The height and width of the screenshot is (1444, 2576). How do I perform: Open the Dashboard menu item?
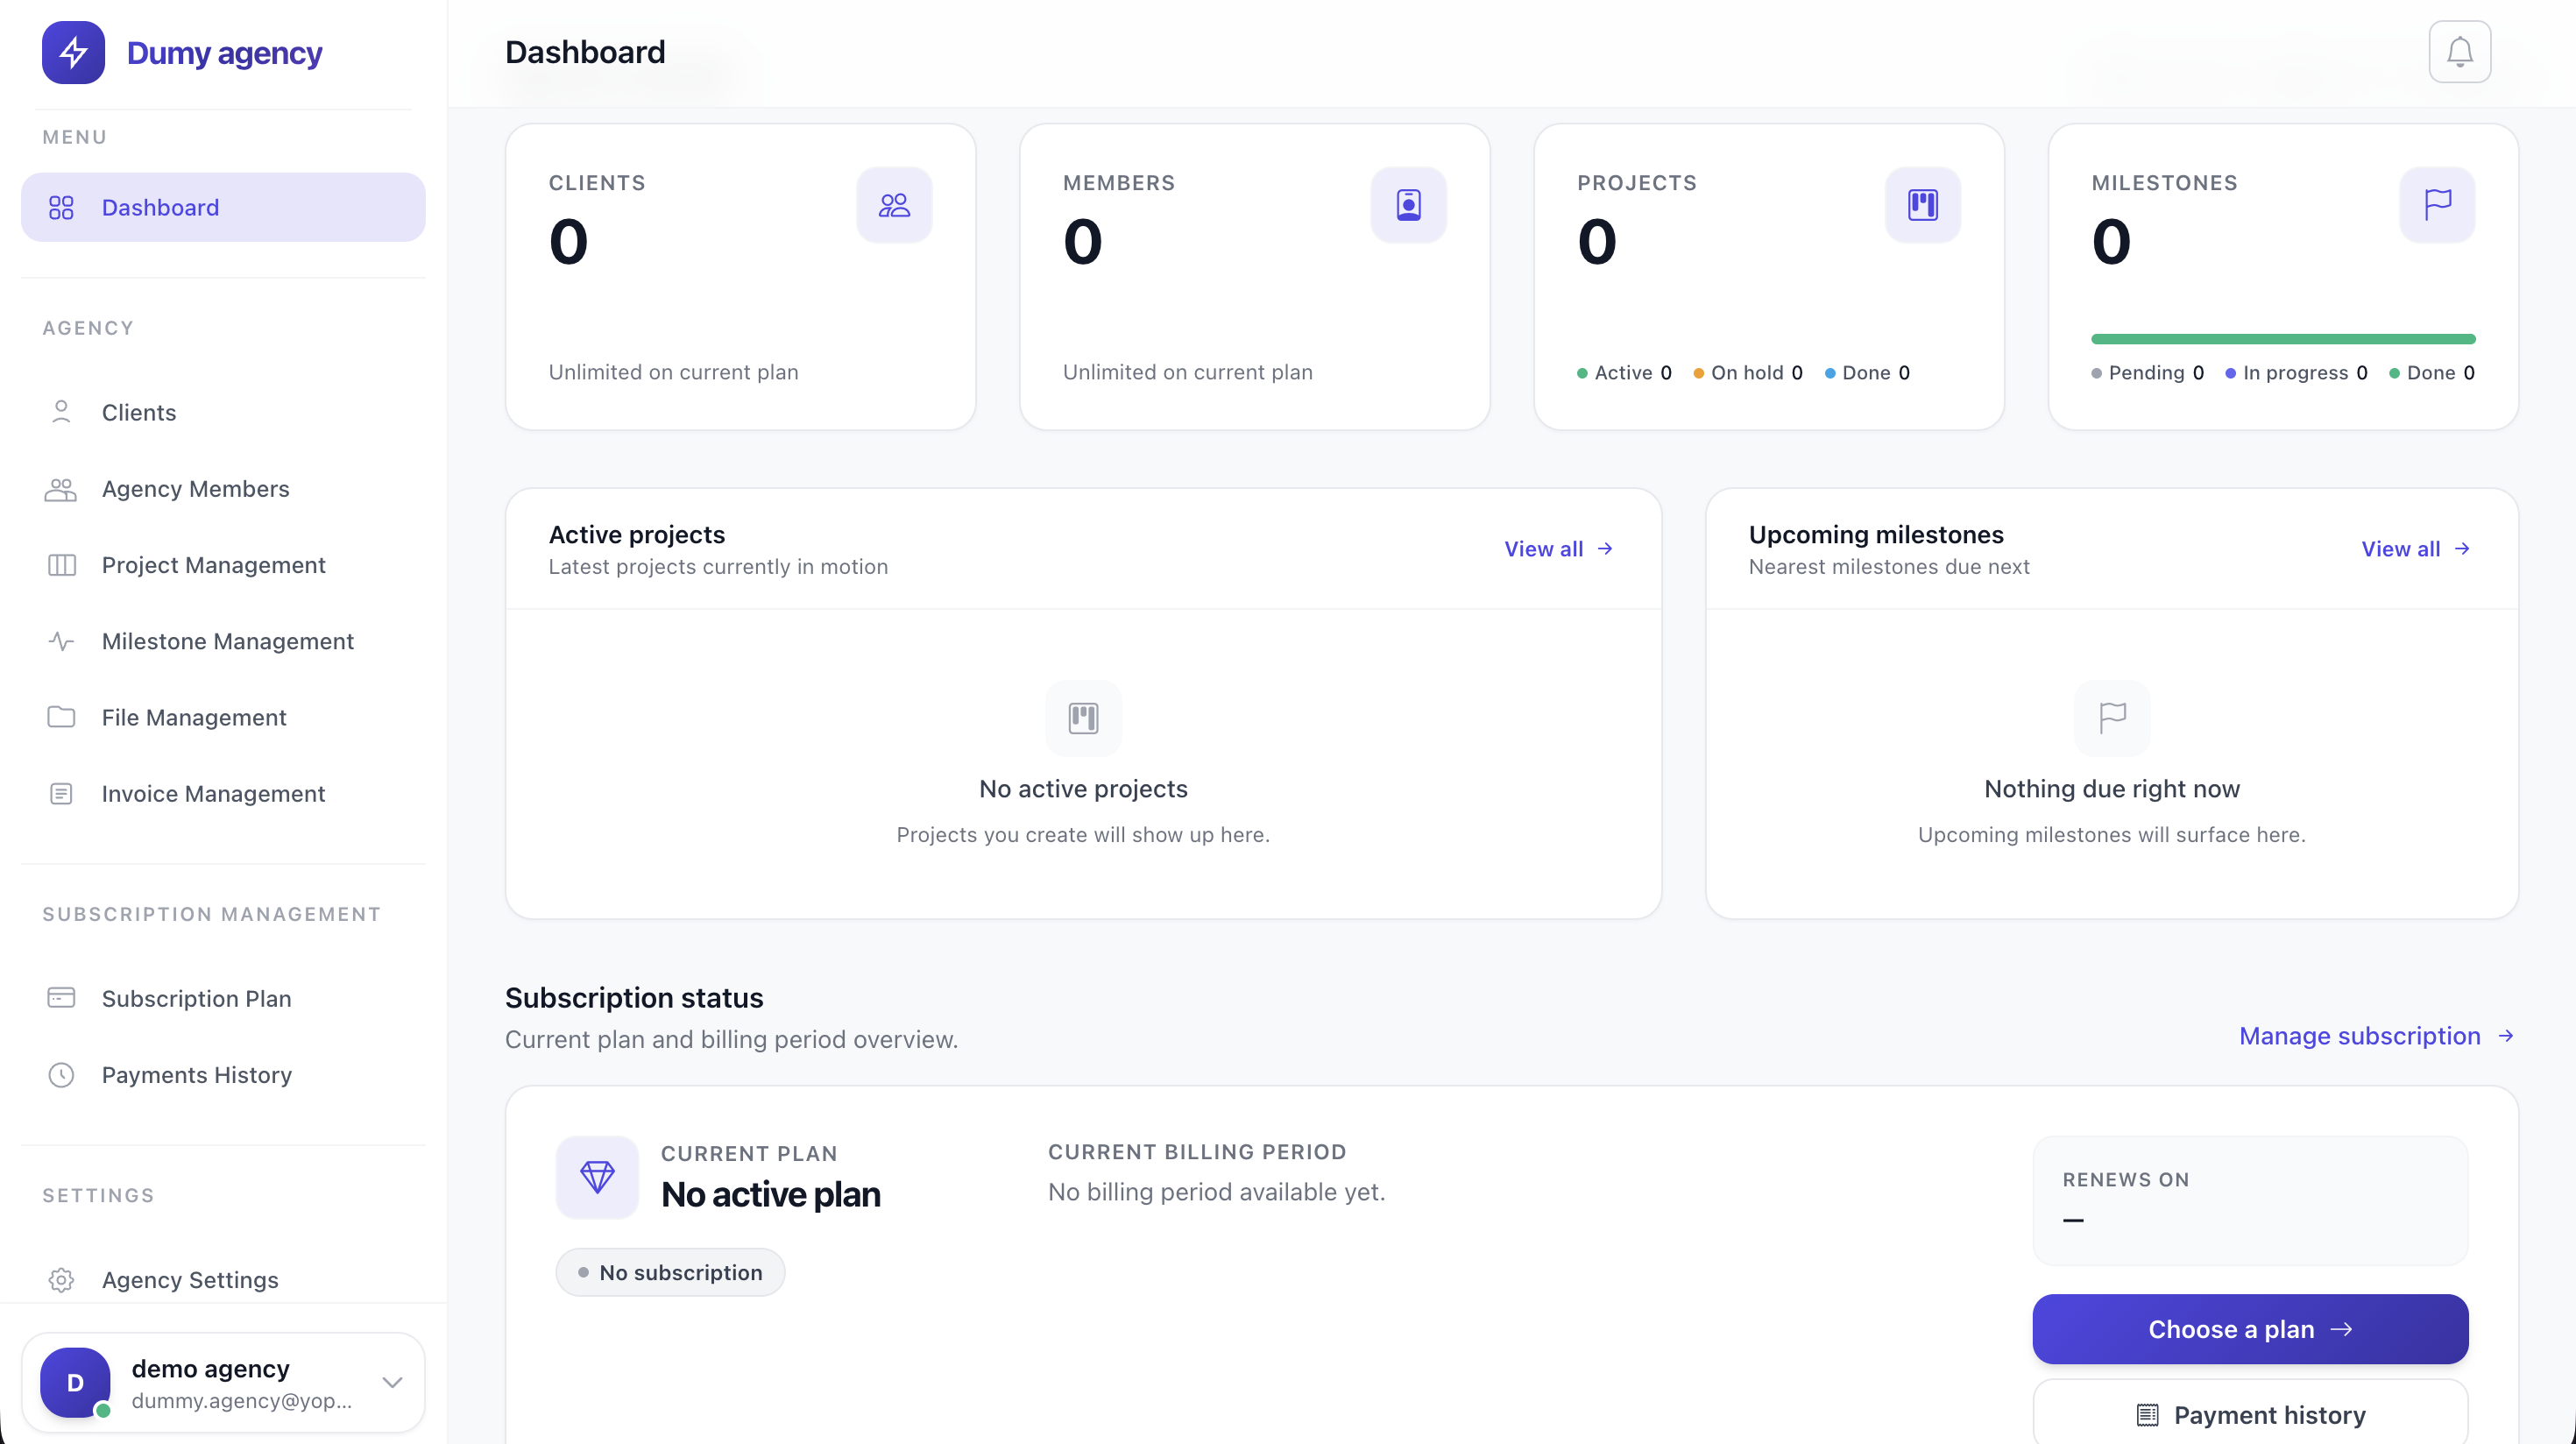223,207
